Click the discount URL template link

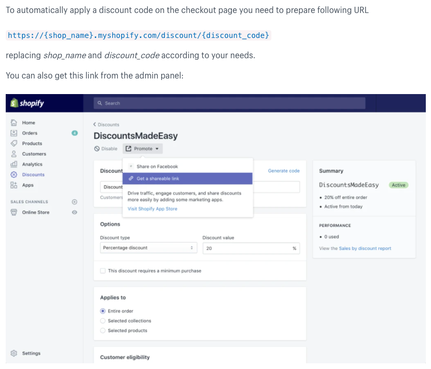click(x=138, y=35)
